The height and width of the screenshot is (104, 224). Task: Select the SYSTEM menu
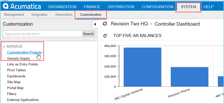tap(188, 7)
